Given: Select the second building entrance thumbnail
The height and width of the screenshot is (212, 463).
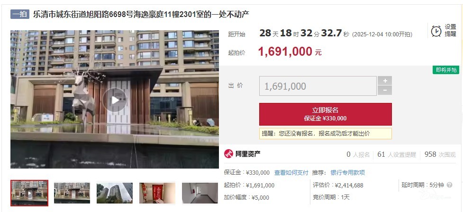Looking at the screenshot, I should pyautogui.click(x=72, y=193).
